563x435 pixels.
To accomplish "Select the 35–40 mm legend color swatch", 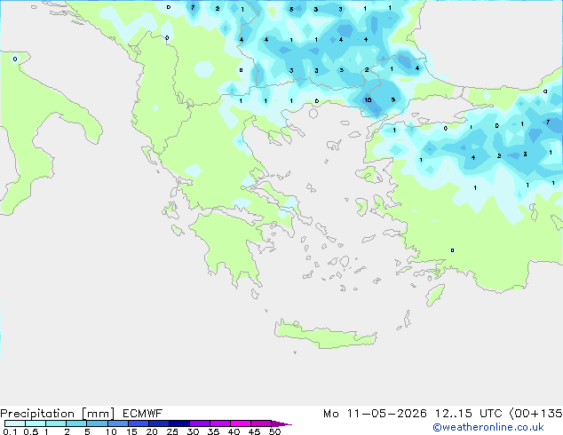I will tap(220, 423).
